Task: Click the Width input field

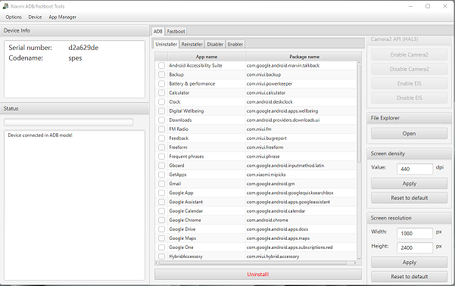Action: click(x=415, y=233)
